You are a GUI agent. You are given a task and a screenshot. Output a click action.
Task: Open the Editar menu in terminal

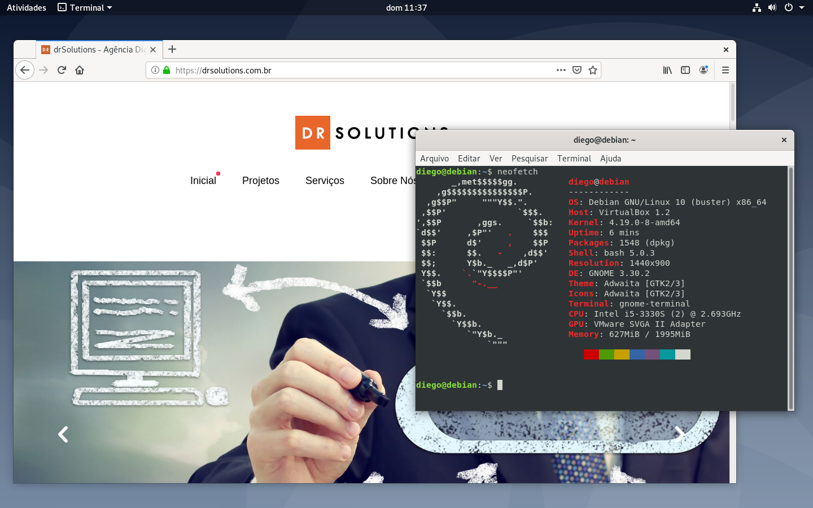point(469,159)
